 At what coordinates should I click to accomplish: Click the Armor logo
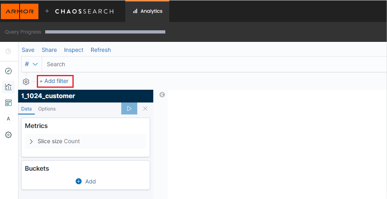(x=20, y=11)
